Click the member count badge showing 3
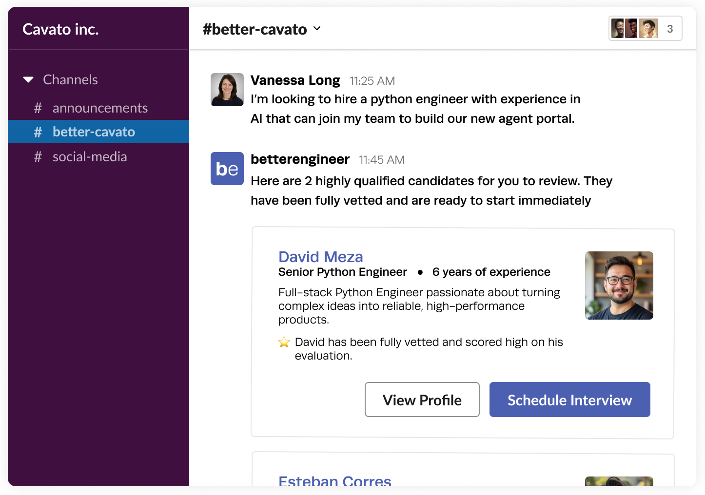This screenshot has width=705, height=495. 670,28
